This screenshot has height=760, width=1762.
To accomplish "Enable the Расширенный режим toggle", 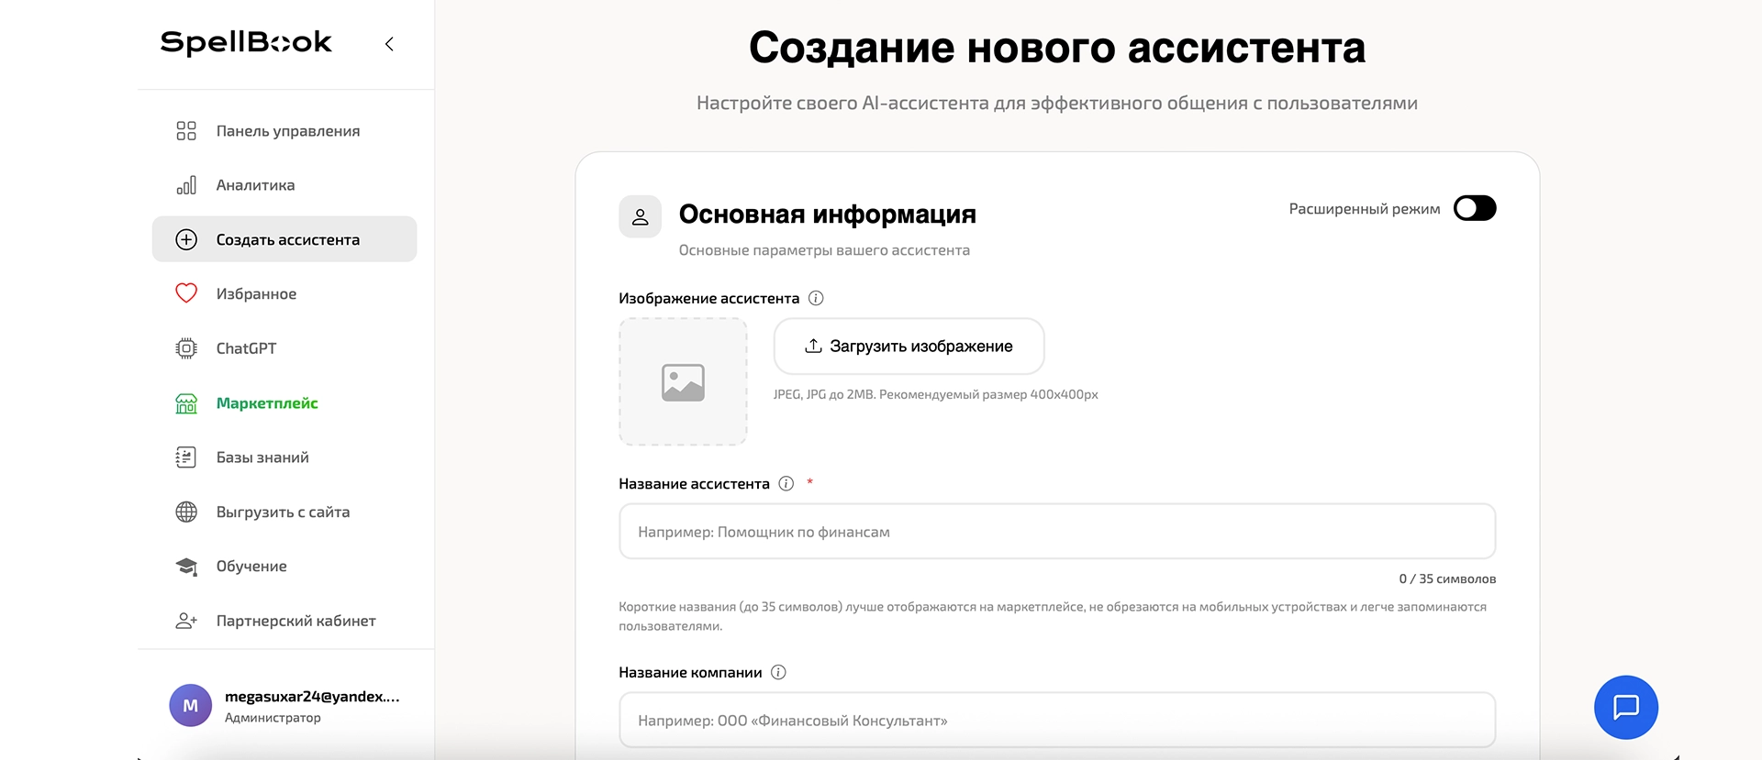I will pos(1475,208).
